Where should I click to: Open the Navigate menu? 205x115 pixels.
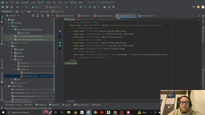click(x=25, y=2)
